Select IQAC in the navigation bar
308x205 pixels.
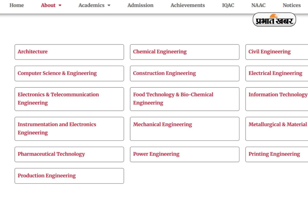pos(228,5)
